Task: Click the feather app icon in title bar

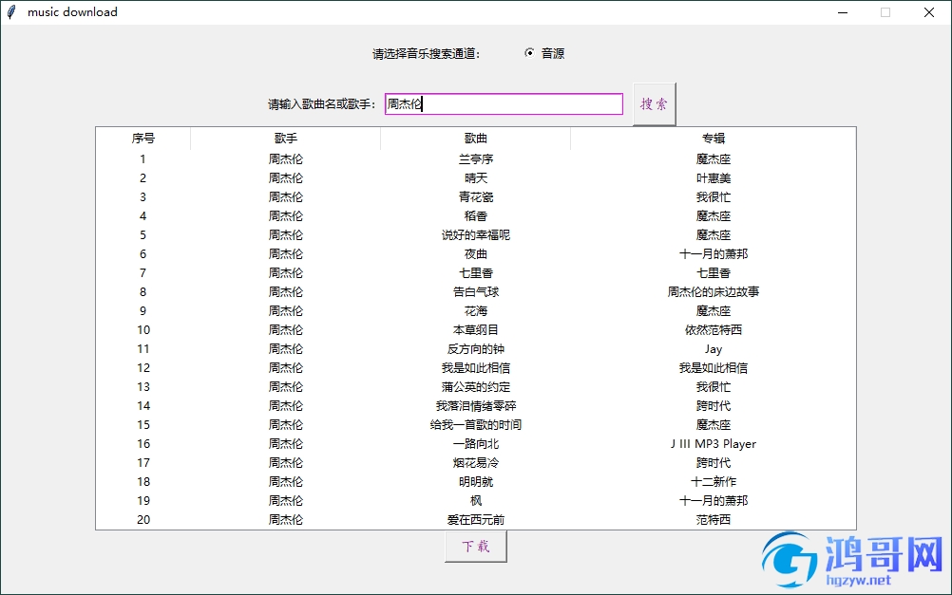Action: click(11, 12)
